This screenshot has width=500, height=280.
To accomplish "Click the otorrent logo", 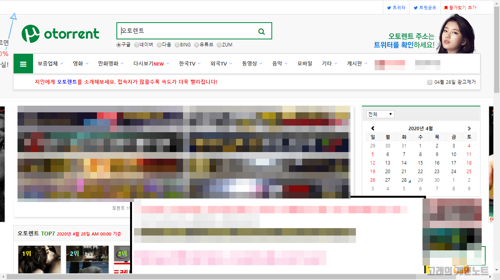I will 60,34.
